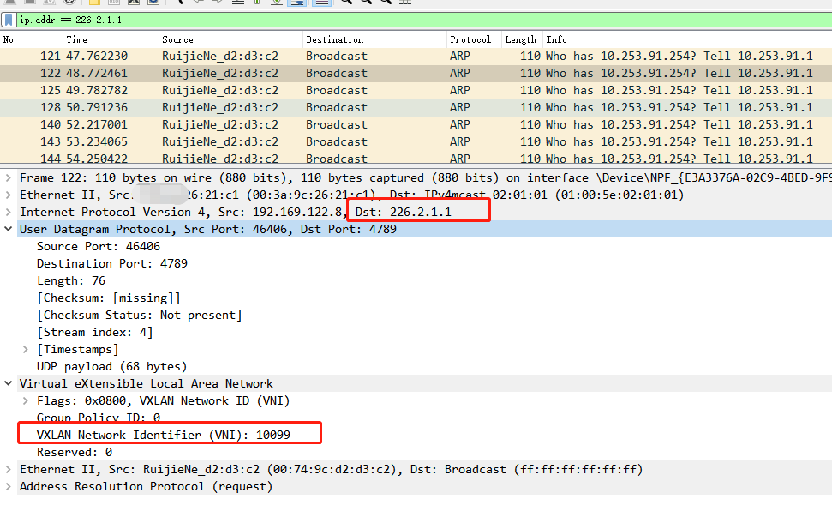Screen dimensions: 832x511
Task: Expand Internet Protocol Version 4 details
Action: [9, 212]
